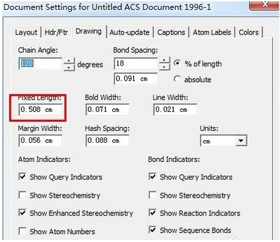Image resolution: width=280 pixels, height=242 pixels.
Task: Disable Show Reaction Indicators checkbox
Action: pos(153,213)
